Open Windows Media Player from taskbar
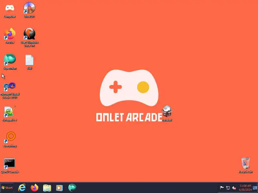The height and width of the screenshot is (193, 258). coord(59,188)
